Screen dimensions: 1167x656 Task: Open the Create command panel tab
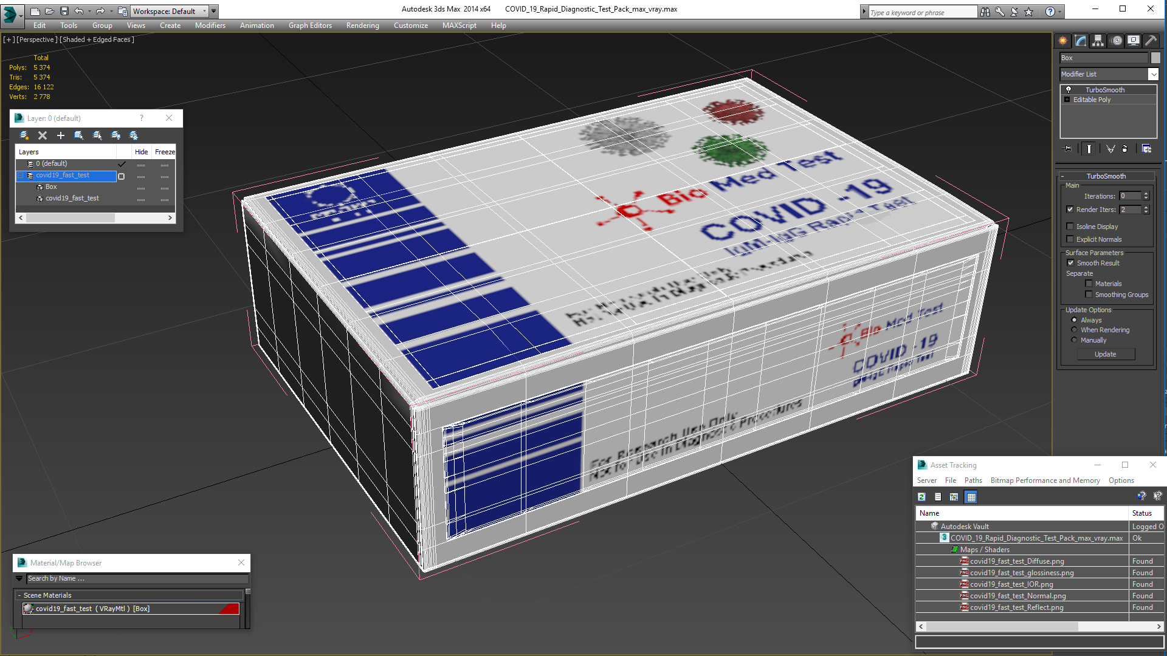pyautogui.click(x=1063, y=41)
